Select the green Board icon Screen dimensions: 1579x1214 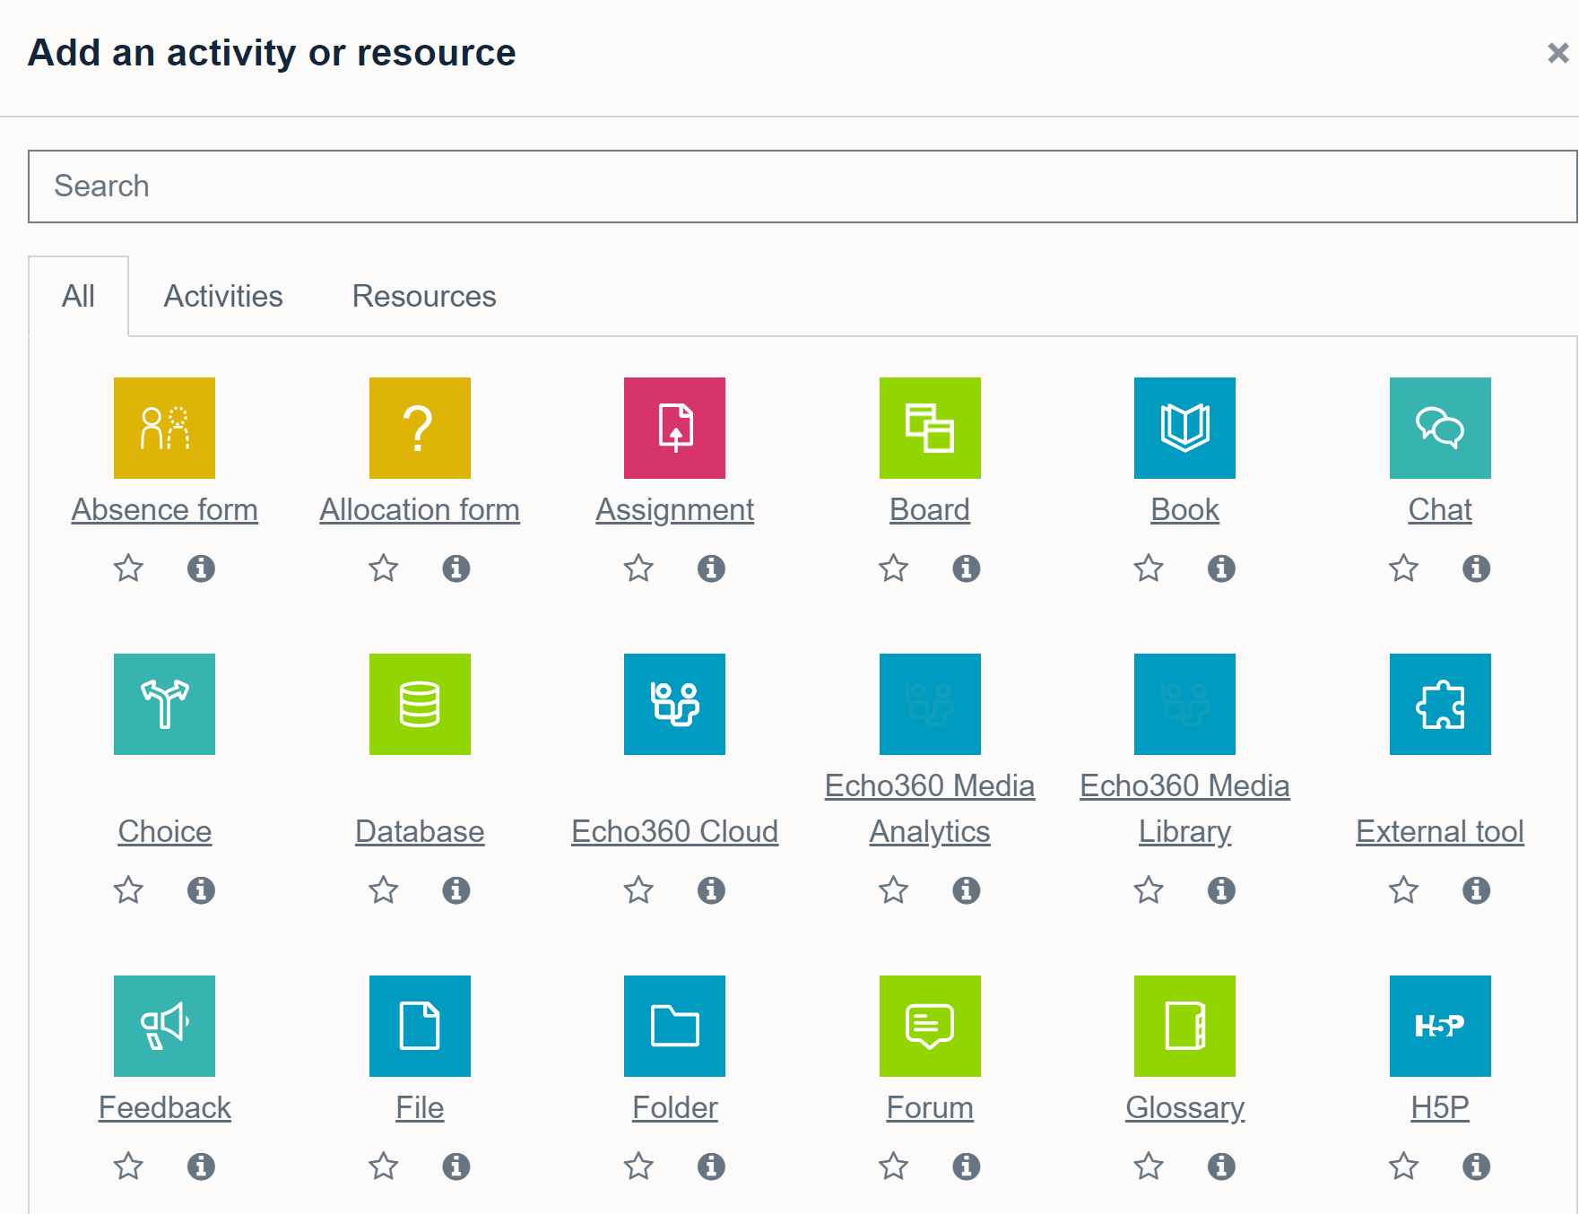click(930, 428)
